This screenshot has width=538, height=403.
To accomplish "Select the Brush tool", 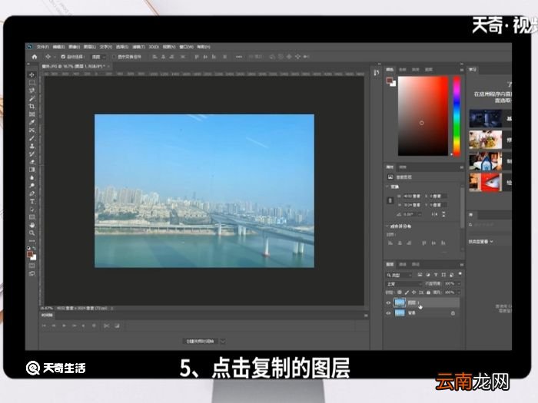I will [x=32, y=138].
